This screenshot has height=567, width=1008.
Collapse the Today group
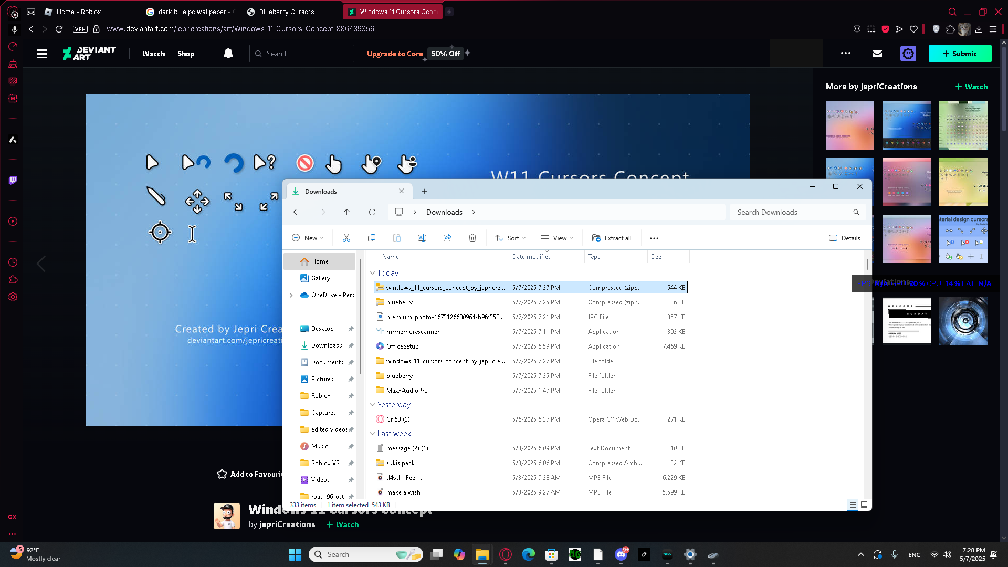372,273
